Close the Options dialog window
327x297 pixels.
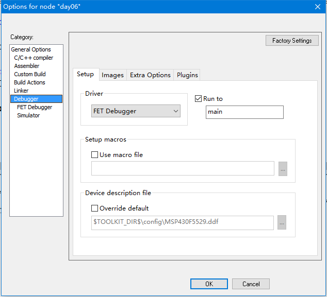(317, 6)
